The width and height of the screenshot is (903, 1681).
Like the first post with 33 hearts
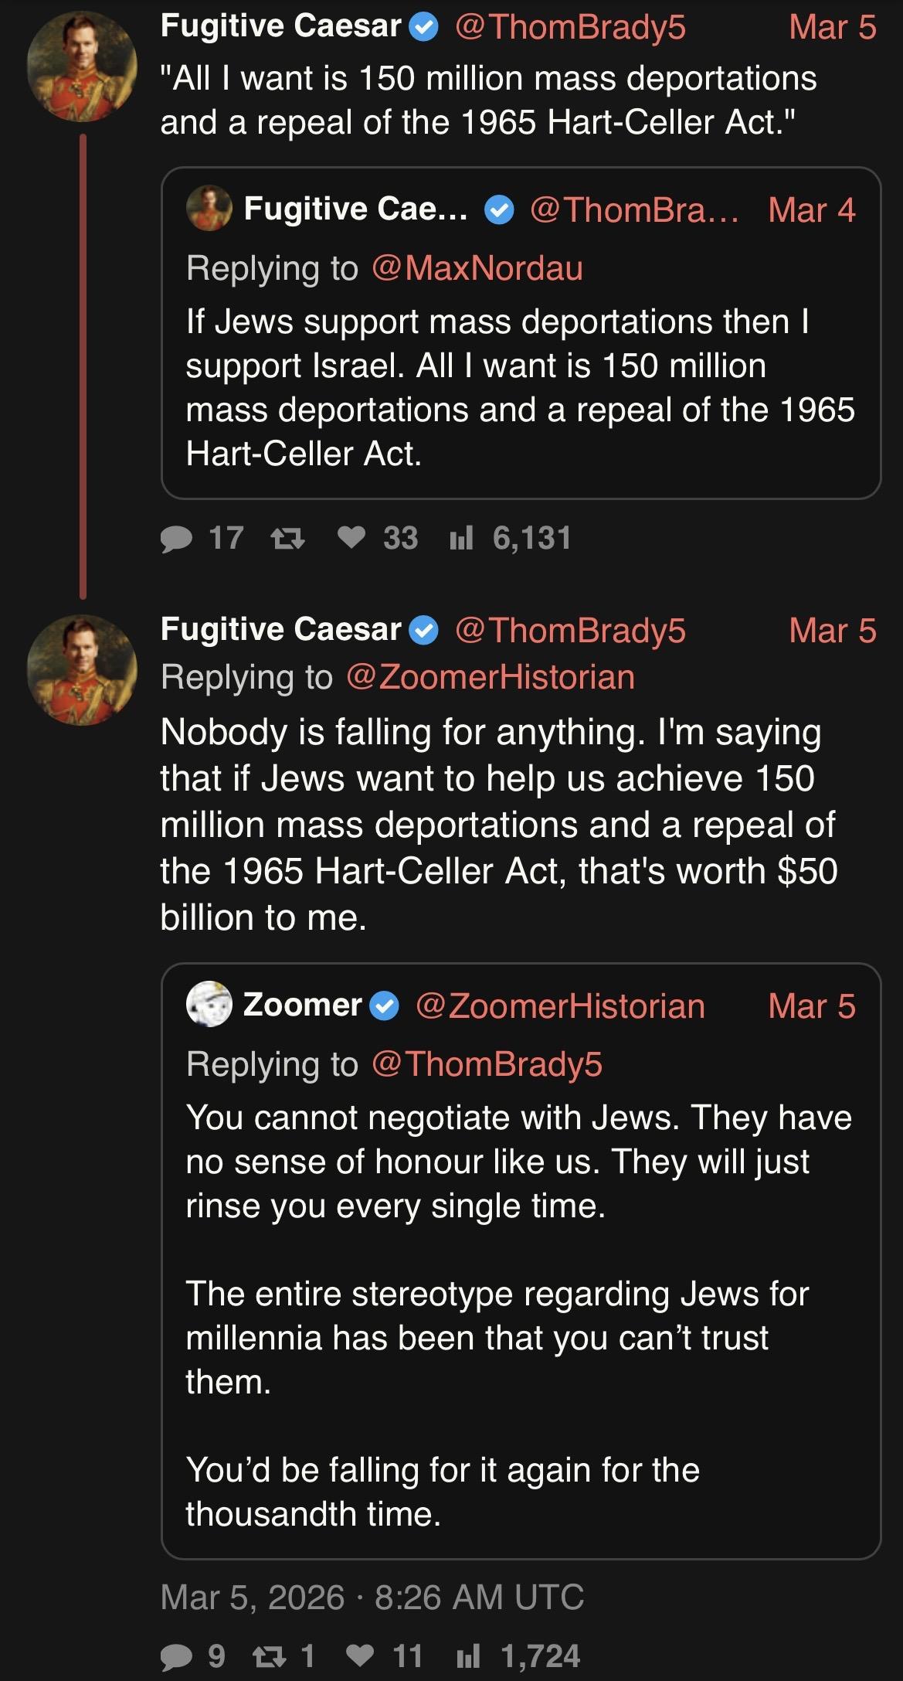(x=351, y=539)
